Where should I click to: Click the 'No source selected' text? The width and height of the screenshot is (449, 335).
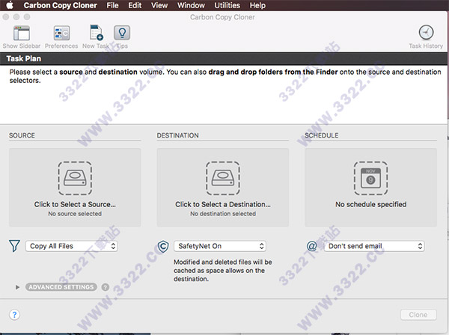pyautogui.click(x=75, y=214)
